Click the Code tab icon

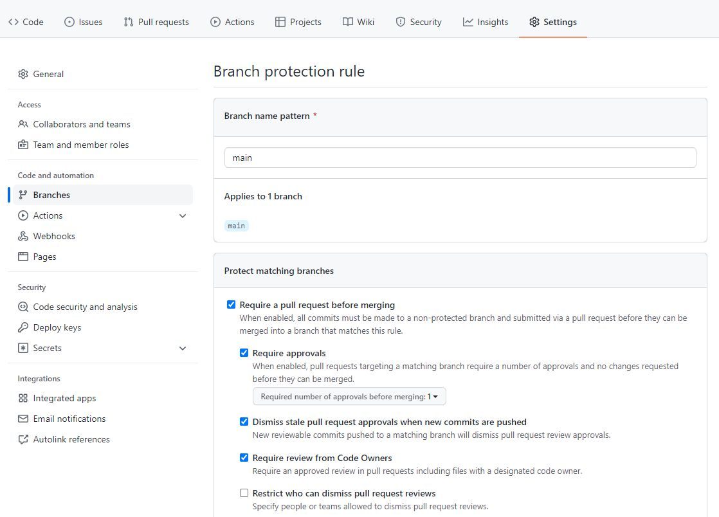[x=14, y=22]
